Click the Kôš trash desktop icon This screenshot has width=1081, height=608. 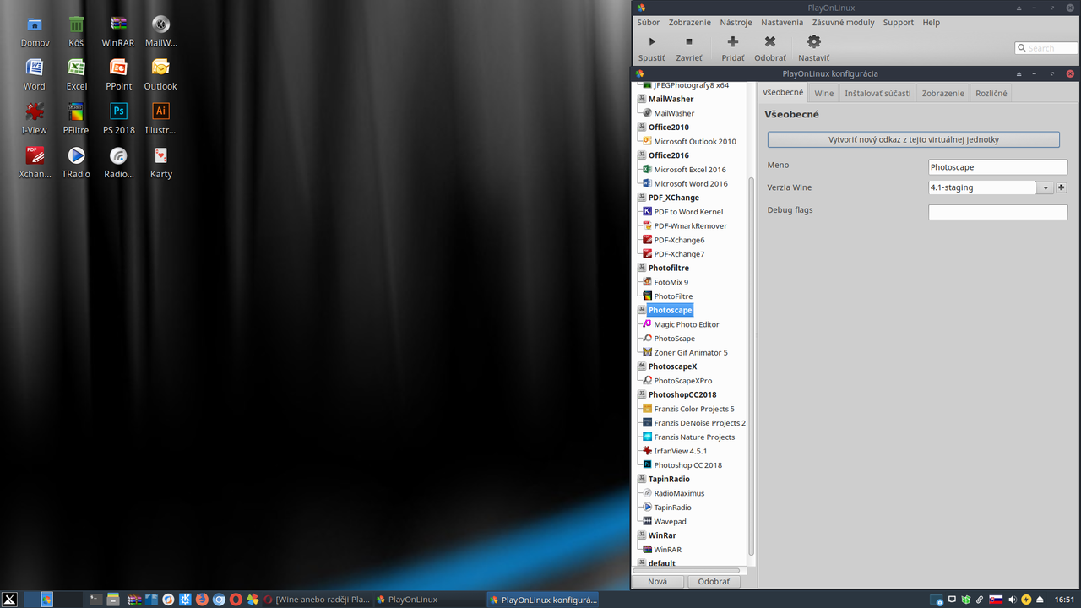[76, 24]
